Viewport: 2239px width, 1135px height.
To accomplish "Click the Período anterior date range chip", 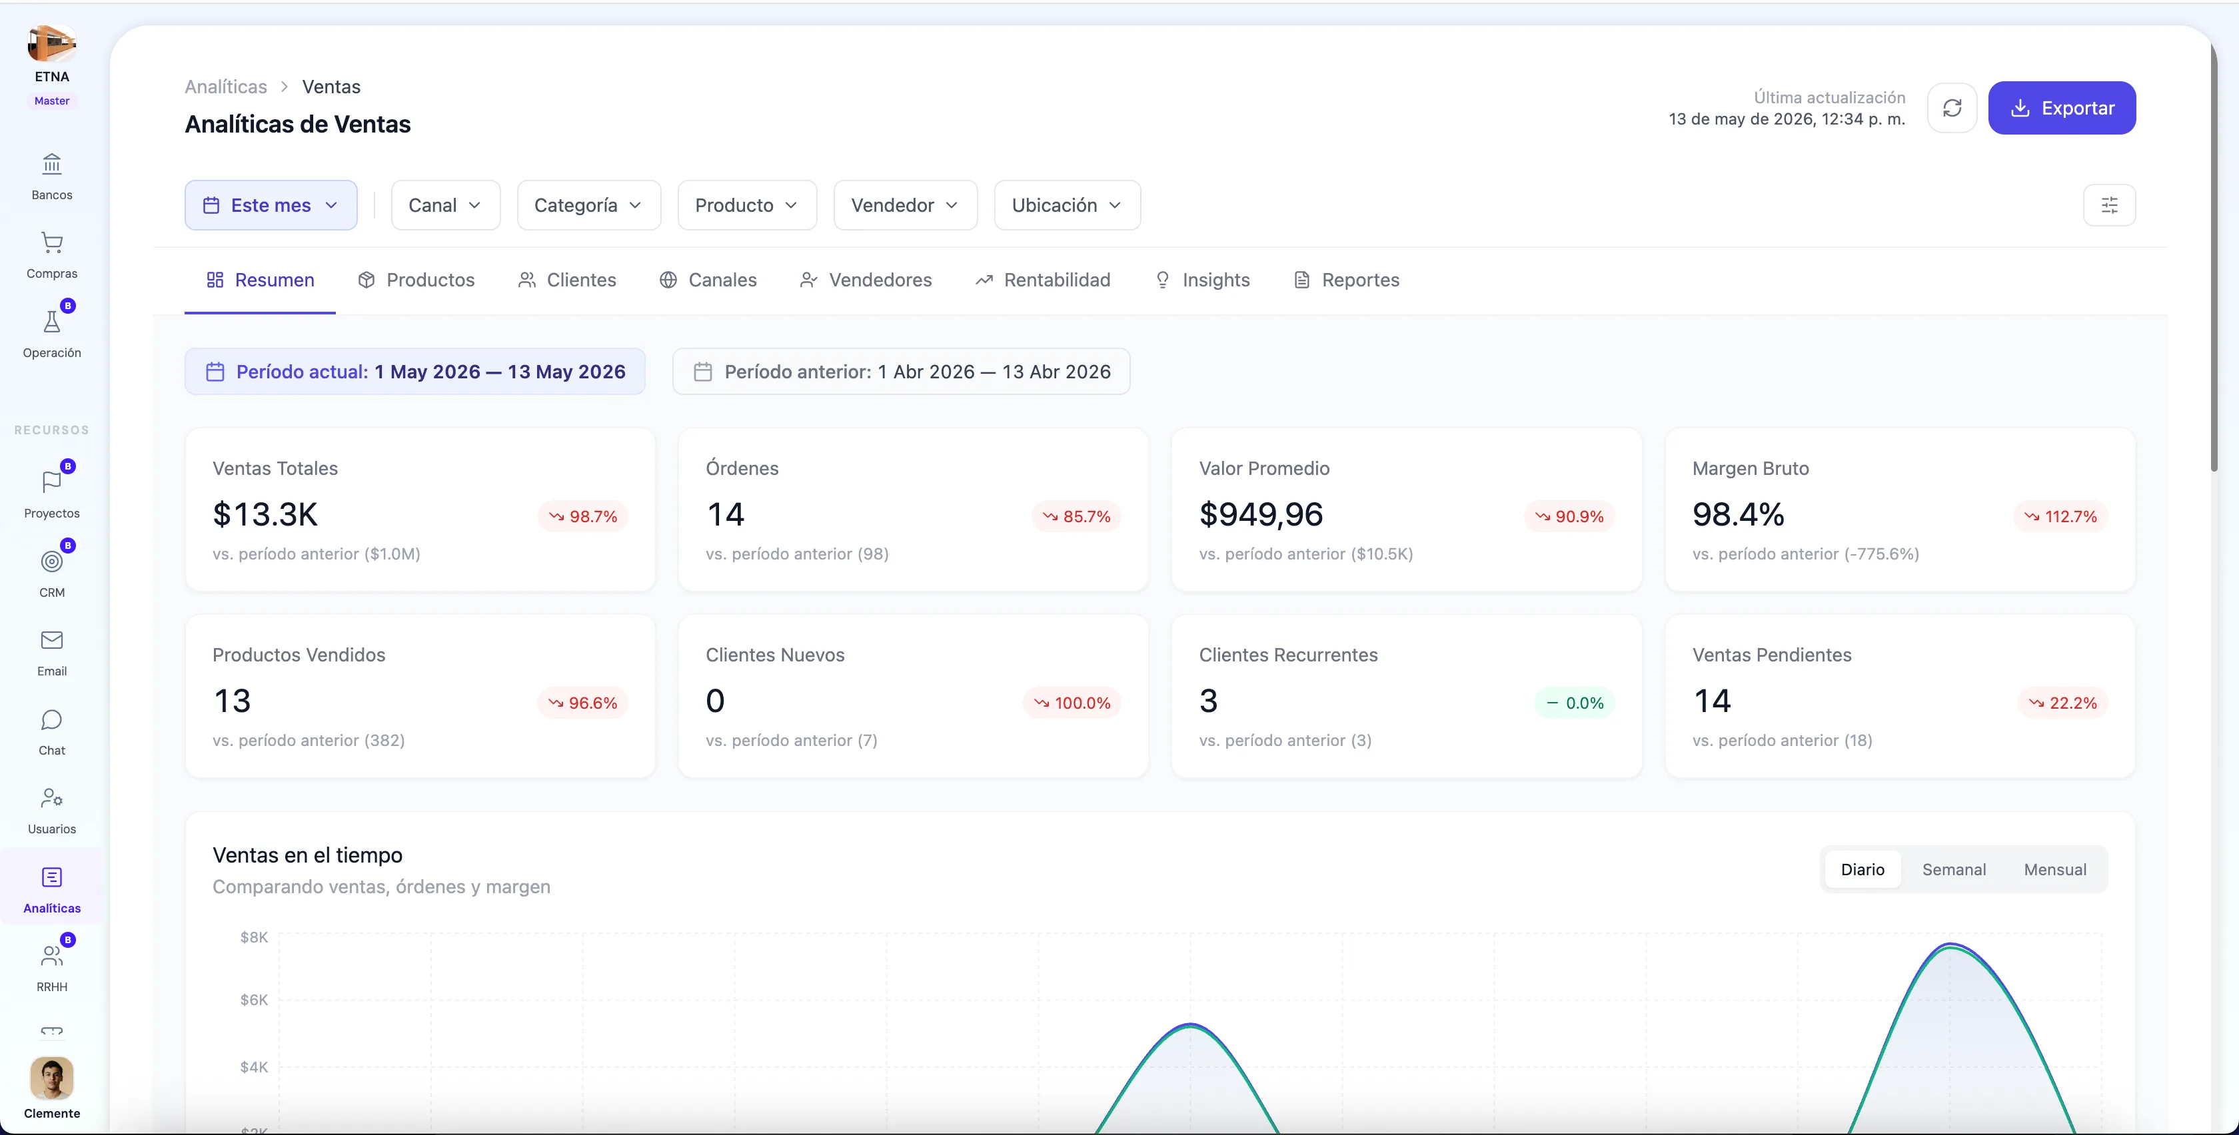I will [902, 372].
